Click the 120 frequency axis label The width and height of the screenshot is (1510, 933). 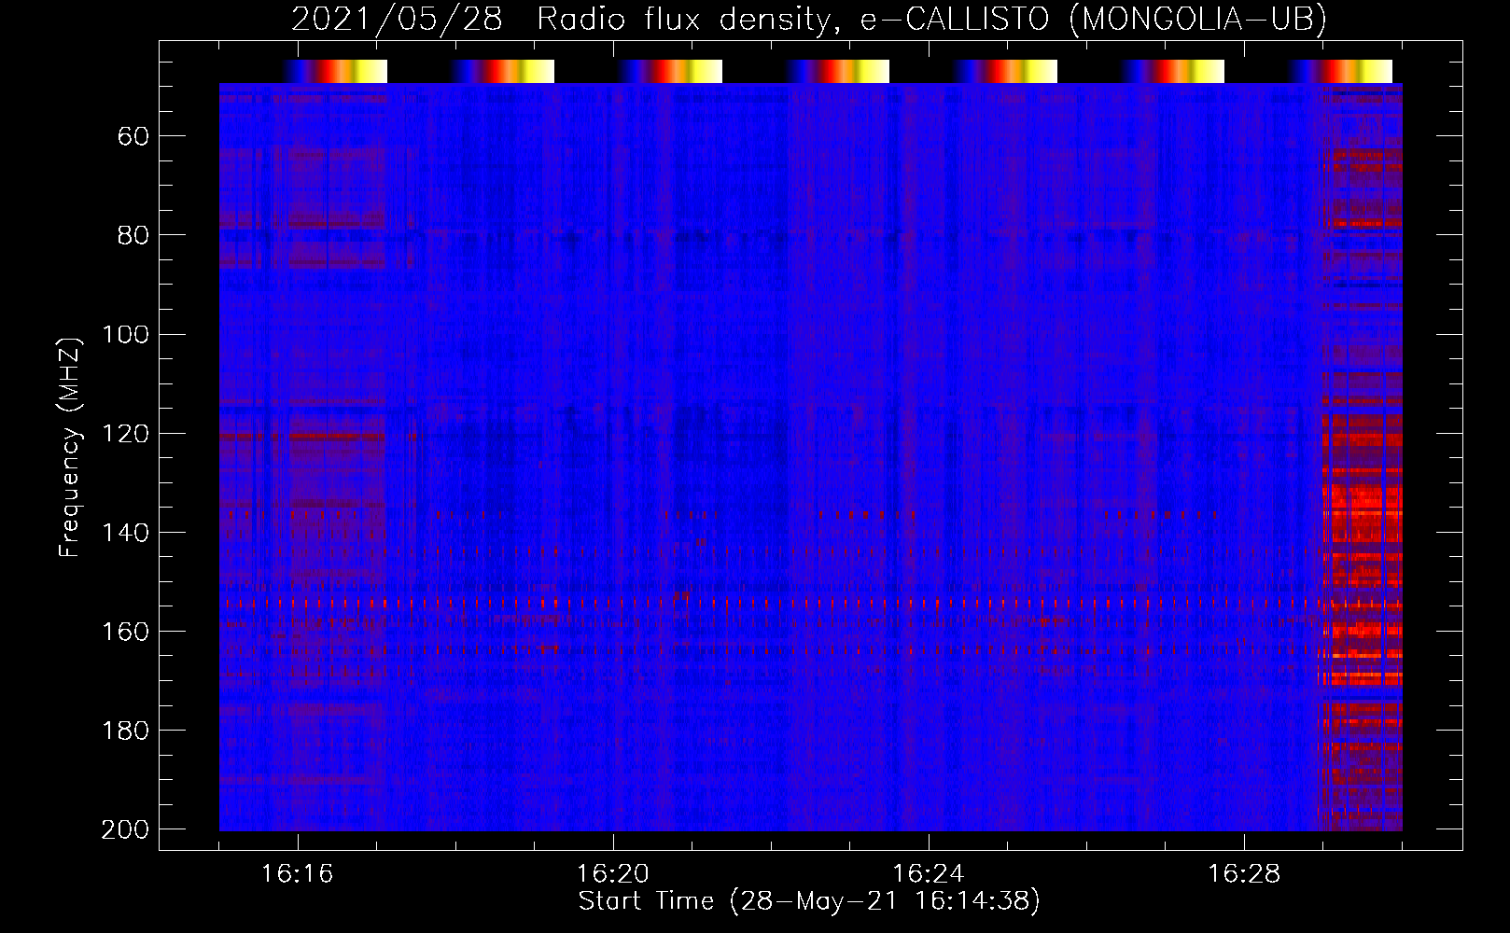click(125, 434)
